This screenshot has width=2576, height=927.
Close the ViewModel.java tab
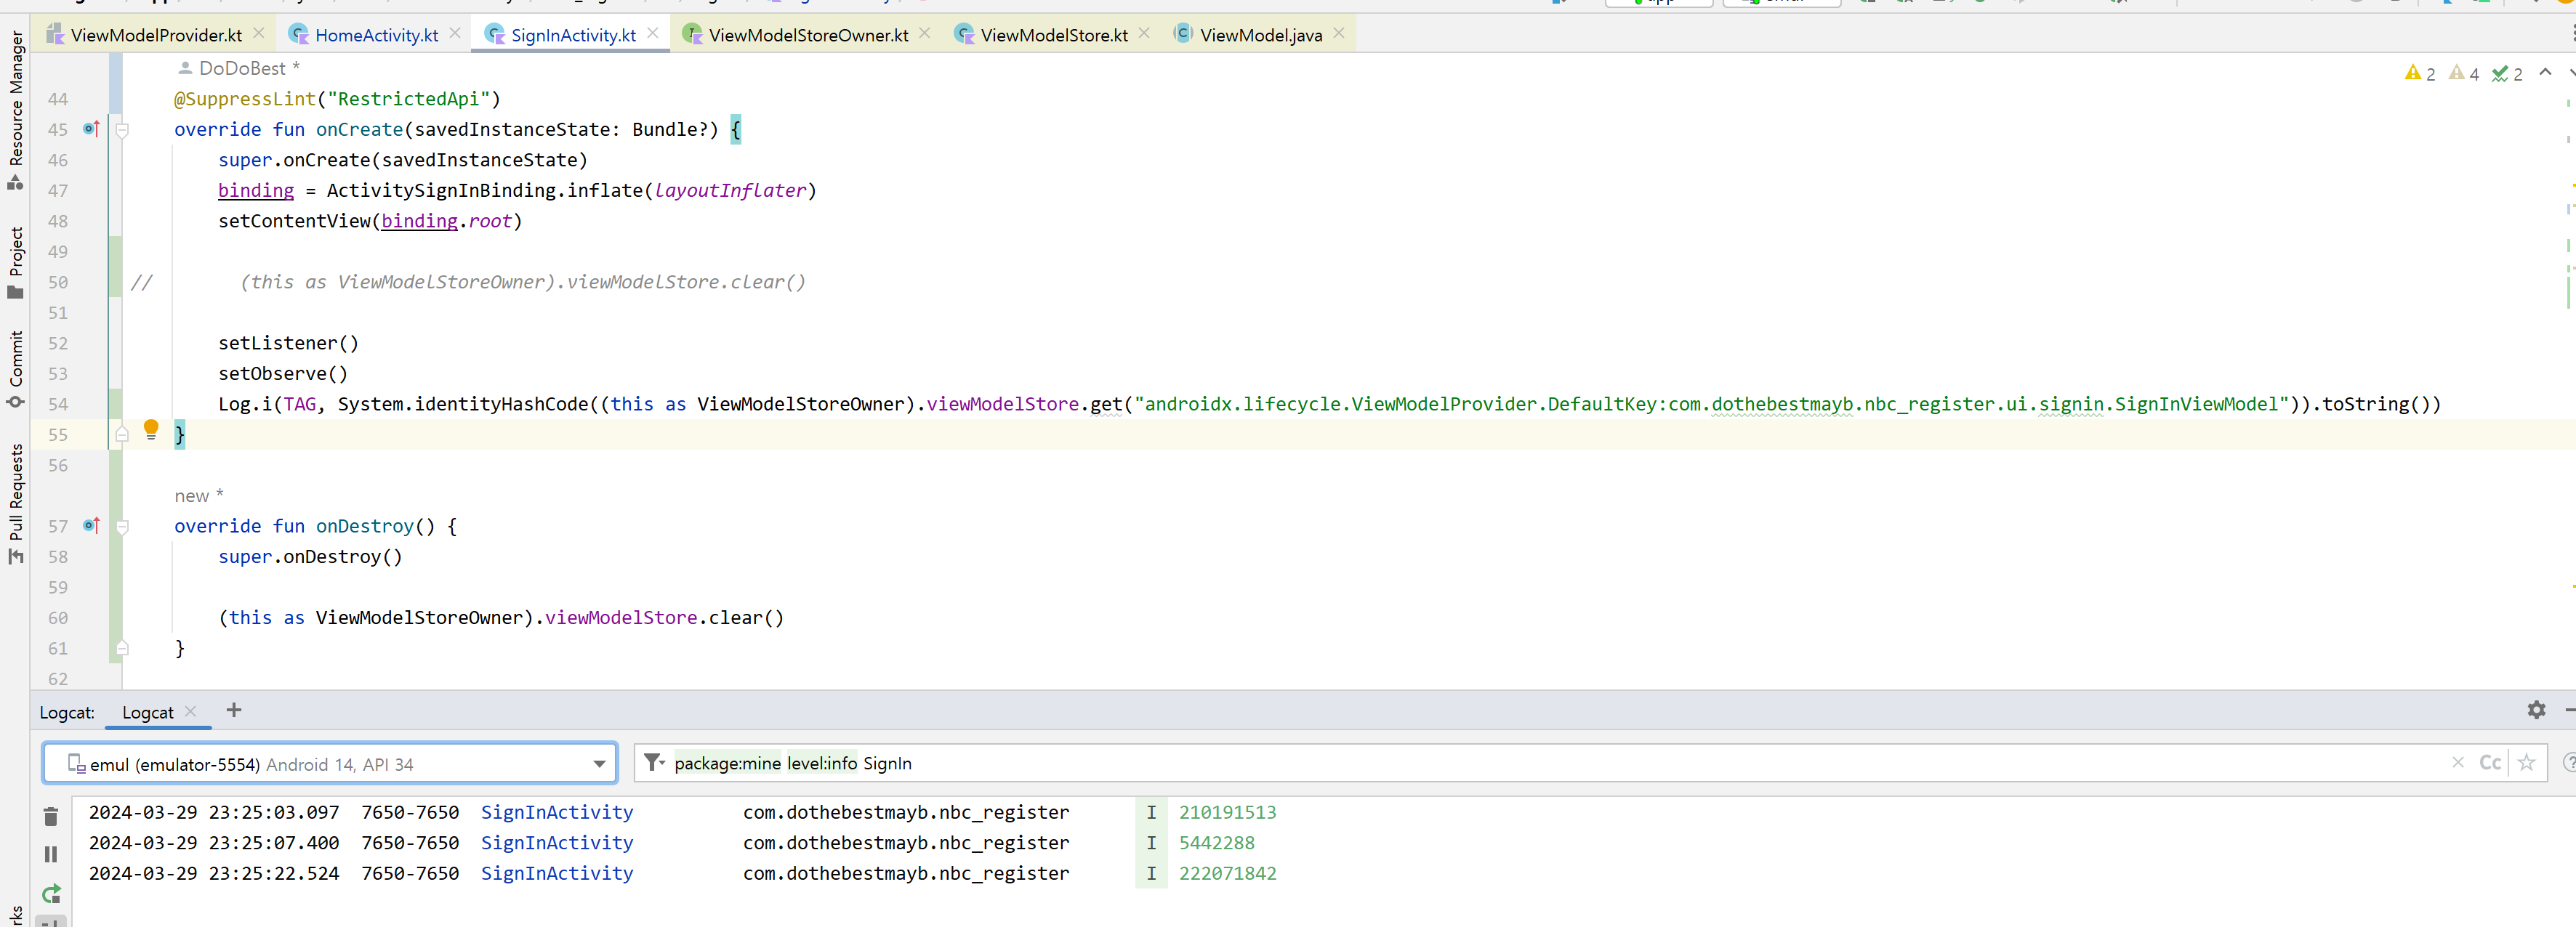1338,34
